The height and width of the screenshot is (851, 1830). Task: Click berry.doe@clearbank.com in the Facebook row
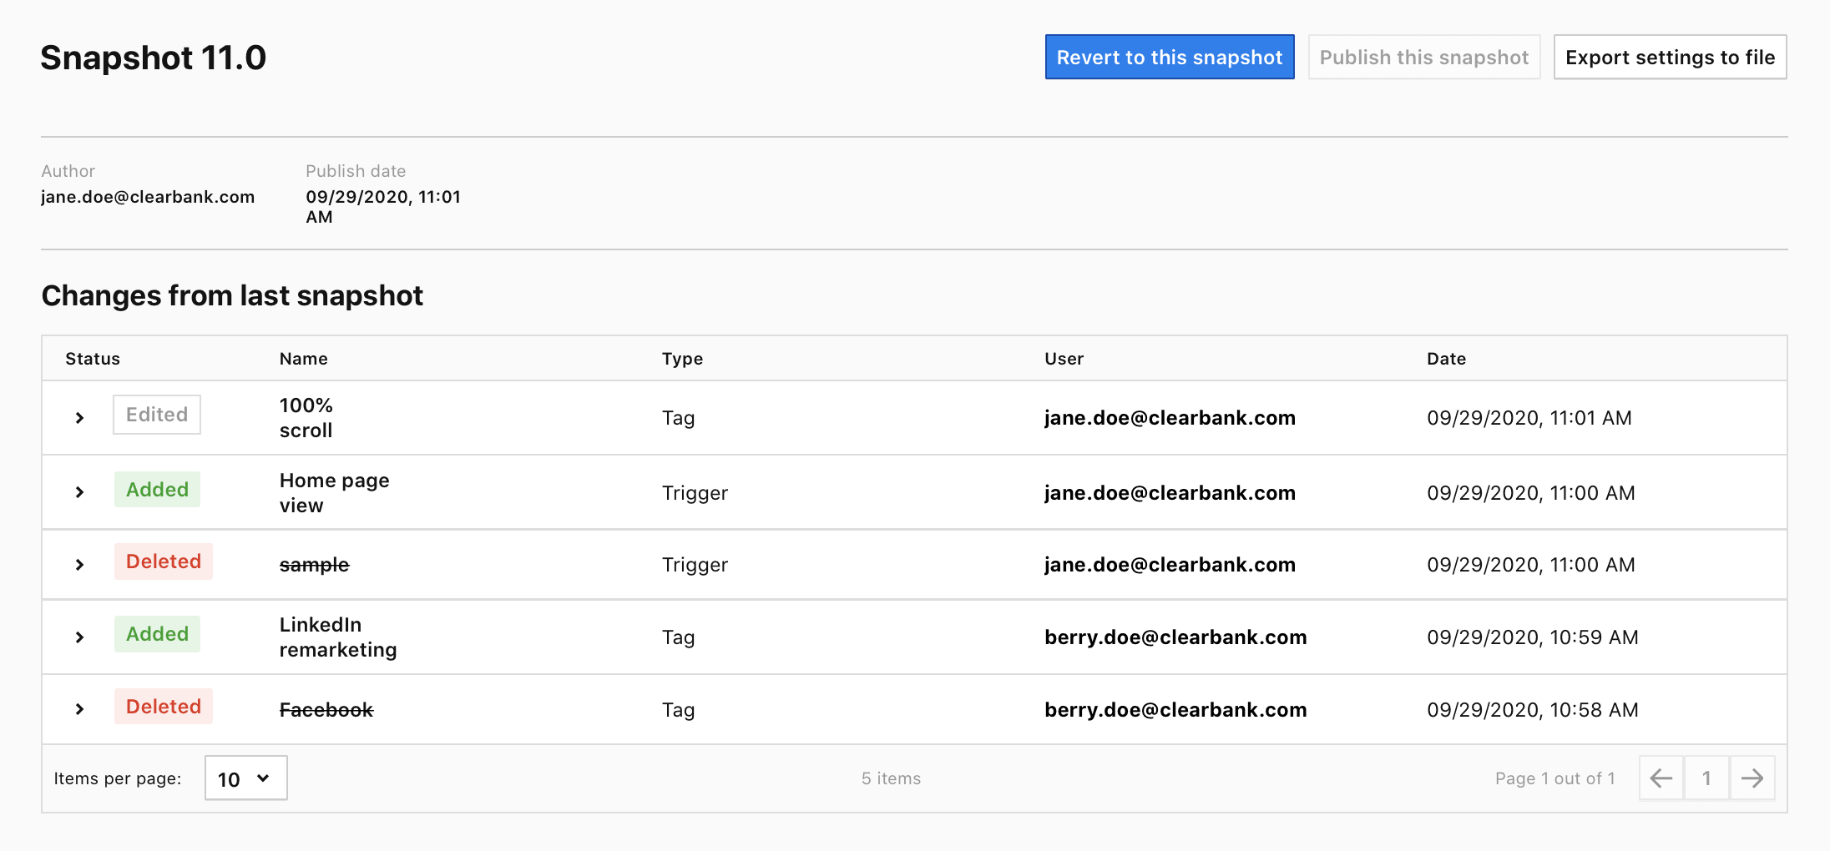(1175, 710)
